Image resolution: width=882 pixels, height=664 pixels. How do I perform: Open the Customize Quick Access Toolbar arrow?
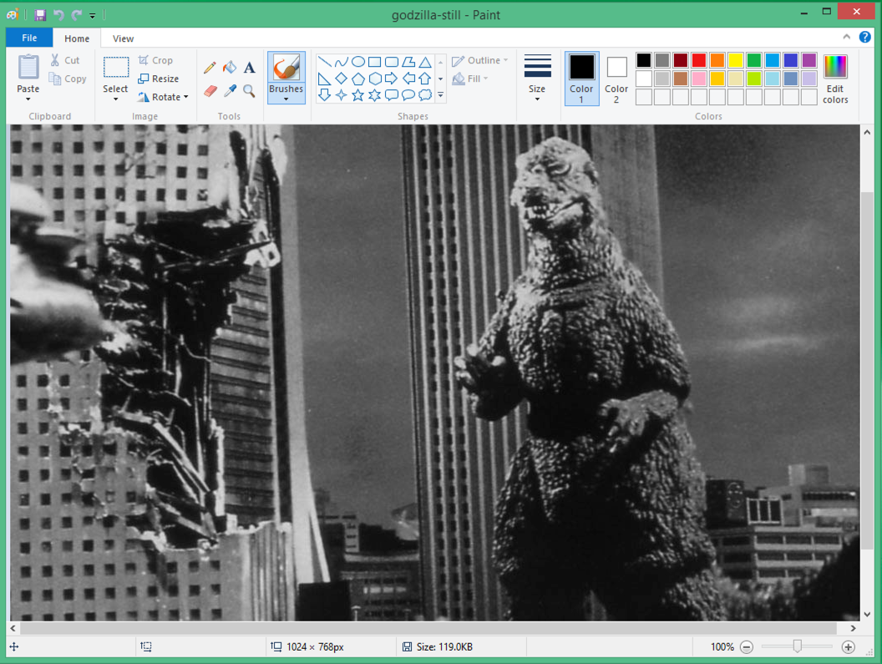[92, 16]
